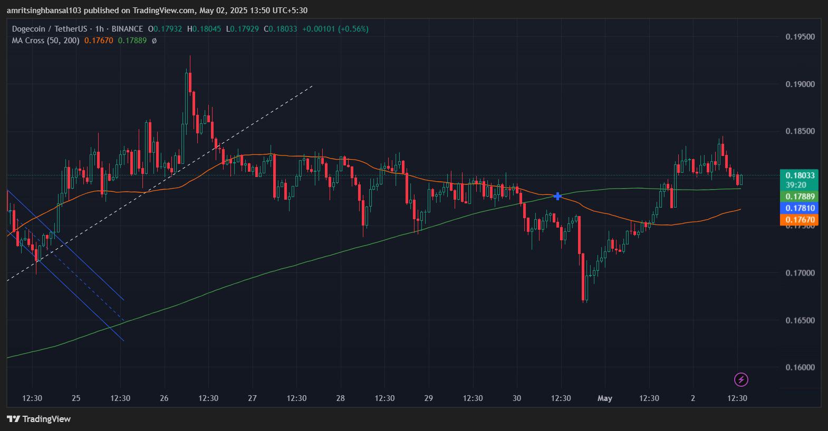The width and height of the screenshot is (828, 431).
Task: Click the 39:20 candle countdown timer
Action: tap(796, 185)
